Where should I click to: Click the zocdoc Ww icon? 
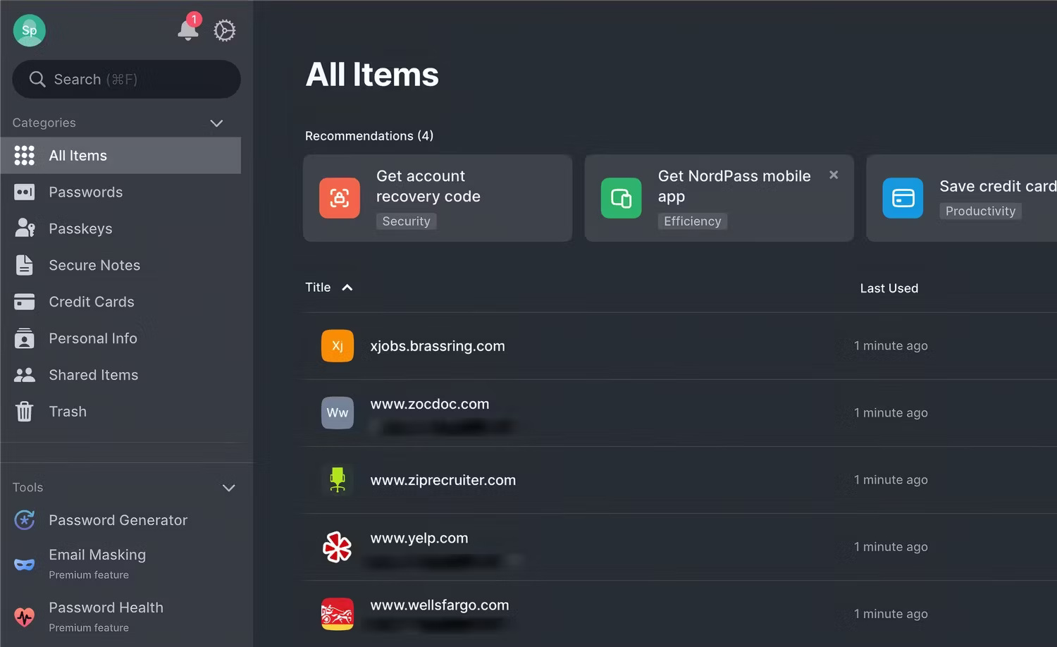pyautogui.click(x=338, y=413)
